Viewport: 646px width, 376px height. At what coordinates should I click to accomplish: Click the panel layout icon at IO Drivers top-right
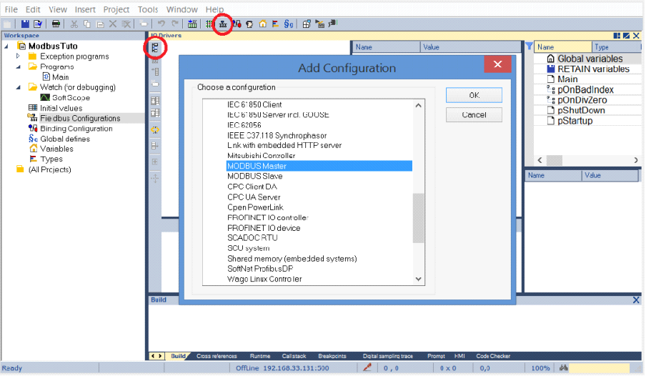click(x=617, y=36)
